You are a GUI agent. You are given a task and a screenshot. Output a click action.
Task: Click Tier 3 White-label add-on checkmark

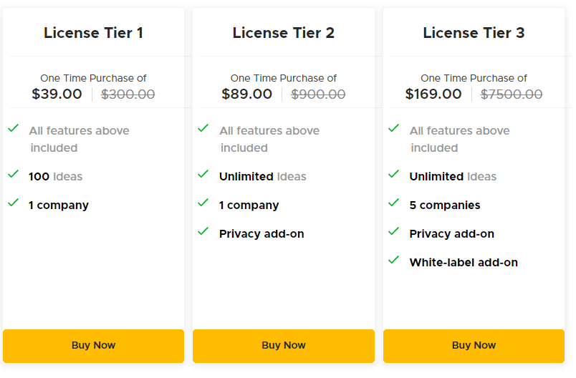(x=393, y=260)
